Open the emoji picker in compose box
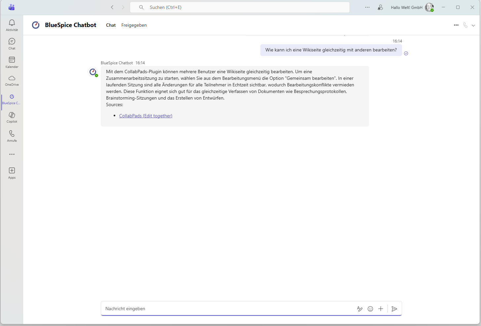The height and width of the screenshot is (326, 481). click(x=370, y=309)
